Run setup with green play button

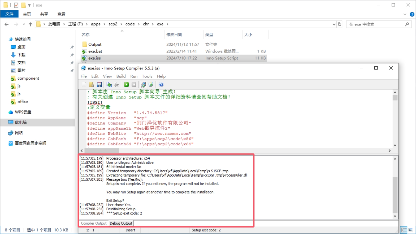pyautogui.click(x=126, y=84)
